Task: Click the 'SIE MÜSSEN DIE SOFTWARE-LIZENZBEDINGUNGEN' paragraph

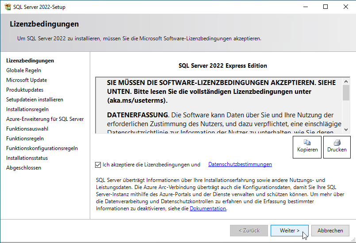Action: [222, 92]
